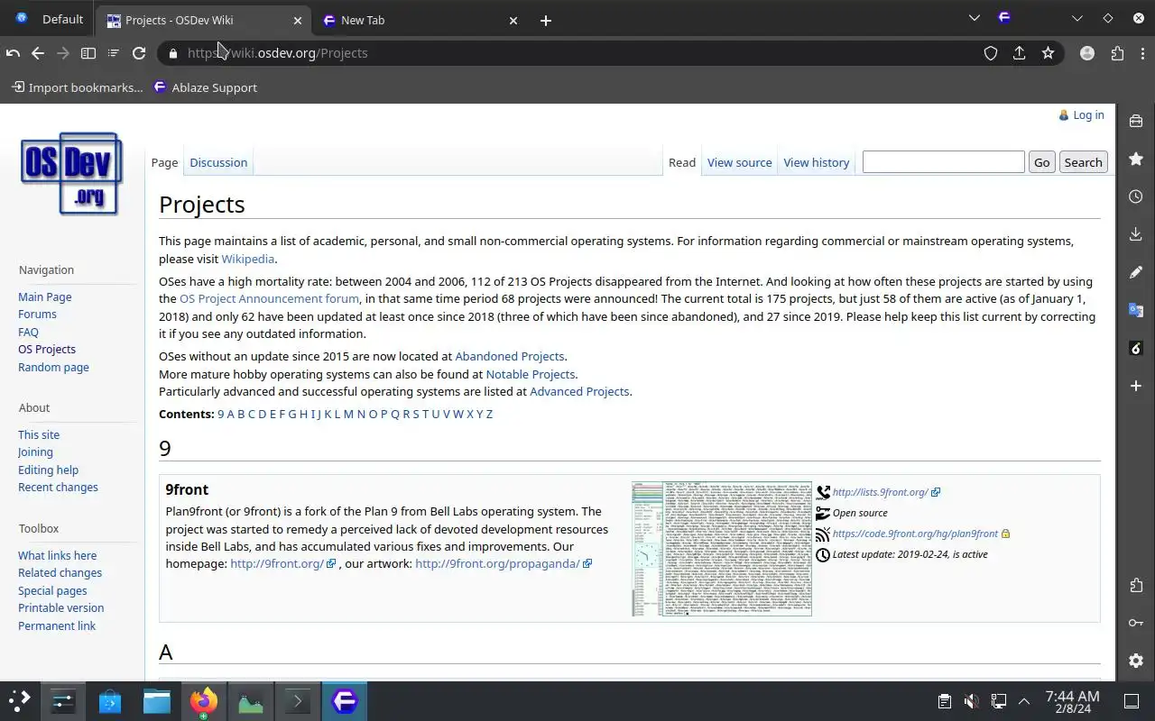Open bookmarks panel in sidebar

[1136, 159]
